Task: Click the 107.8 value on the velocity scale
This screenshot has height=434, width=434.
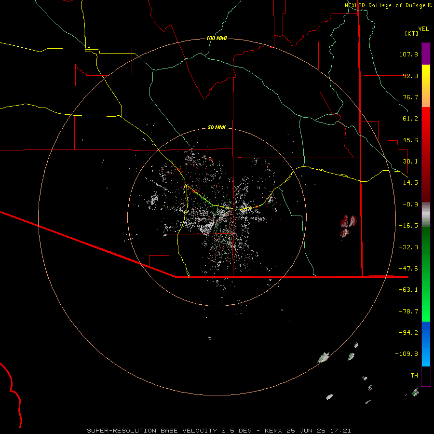Action: [x=408, y=54]
